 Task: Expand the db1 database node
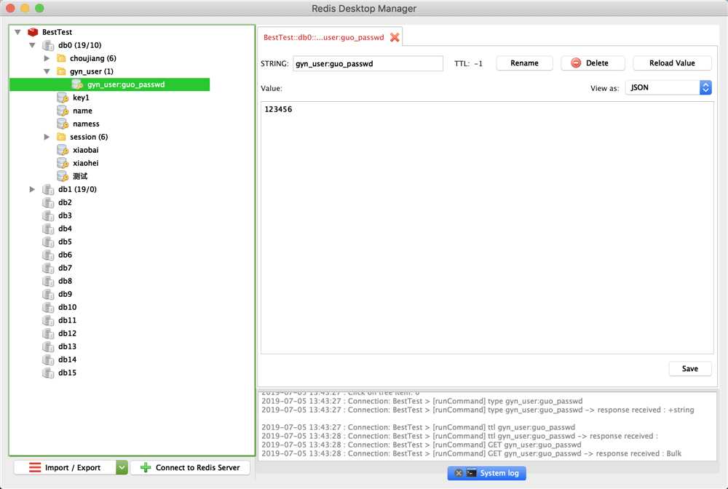point(32,189)
